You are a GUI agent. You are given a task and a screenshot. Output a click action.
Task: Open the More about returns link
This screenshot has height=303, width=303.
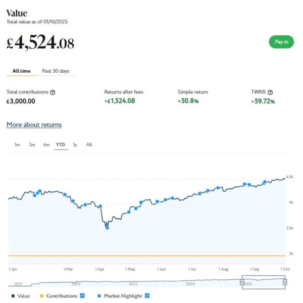(x=34, y=125)
